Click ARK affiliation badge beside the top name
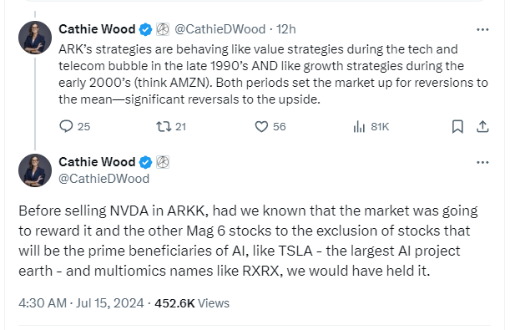520x330 pixels. click(163, 29)
